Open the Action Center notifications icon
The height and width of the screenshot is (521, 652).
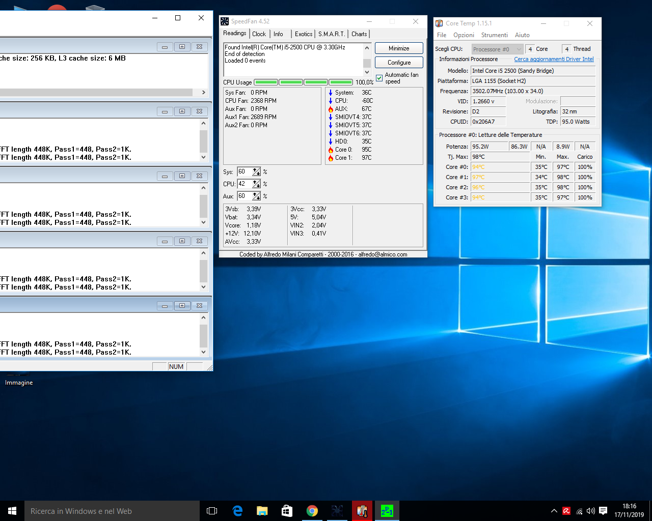click(x=603, y=511)
